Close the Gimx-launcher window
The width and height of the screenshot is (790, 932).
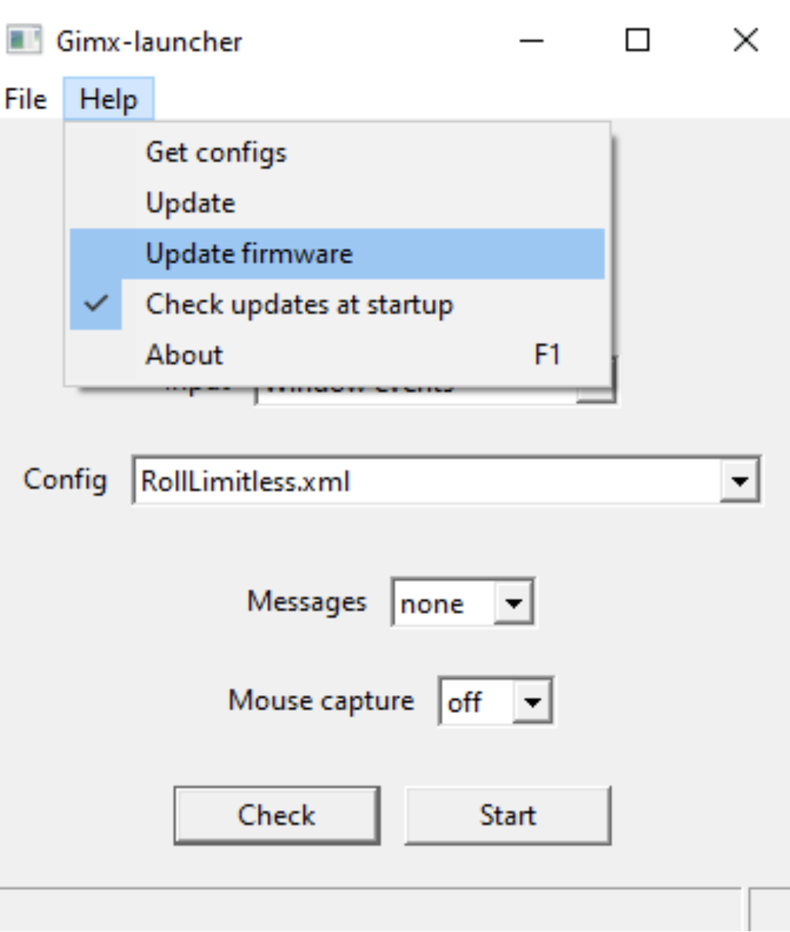745,40
